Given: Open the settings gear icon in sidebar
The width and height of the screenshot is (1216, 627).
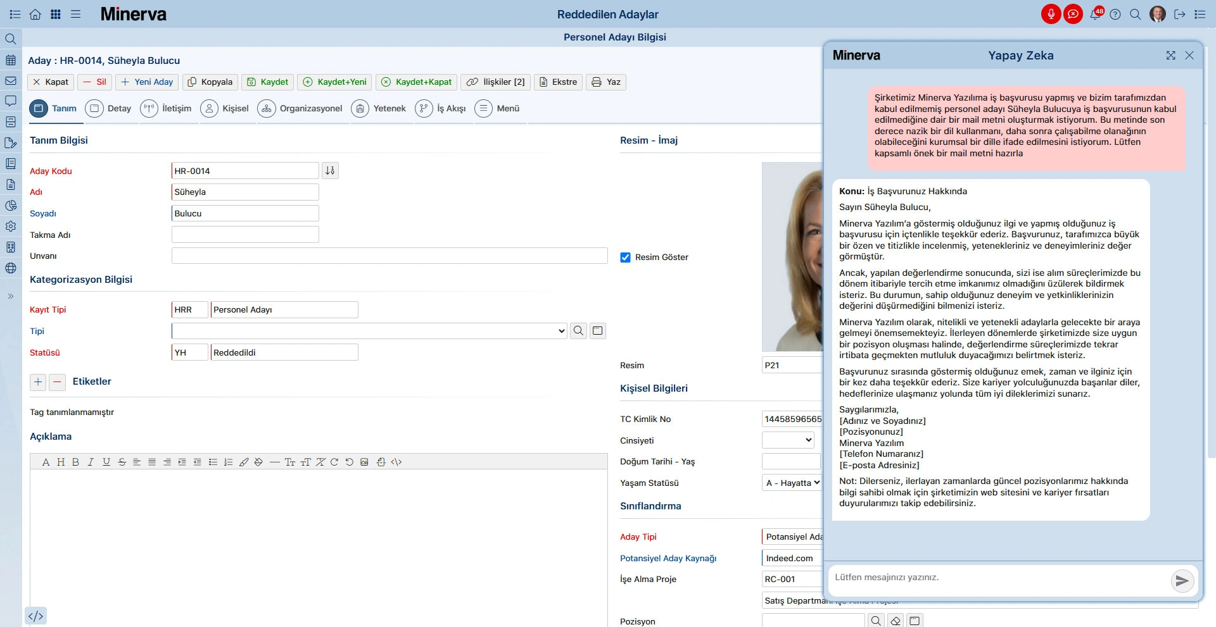Looking at the screenshot, I should 11,227.
